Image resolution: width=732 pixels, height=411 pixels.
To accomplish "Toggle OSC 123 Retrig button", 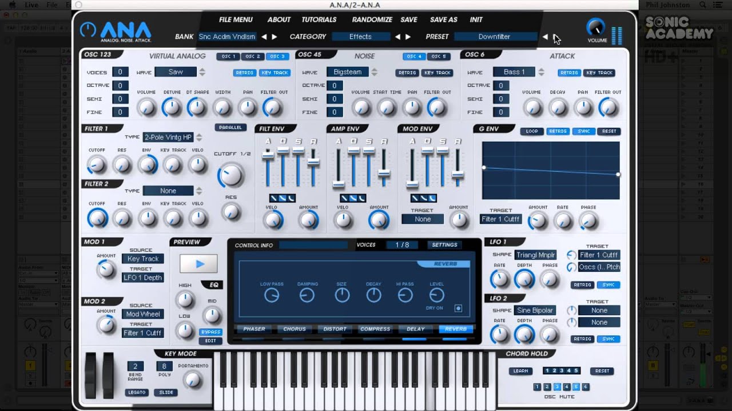I will tap(245, 72).
